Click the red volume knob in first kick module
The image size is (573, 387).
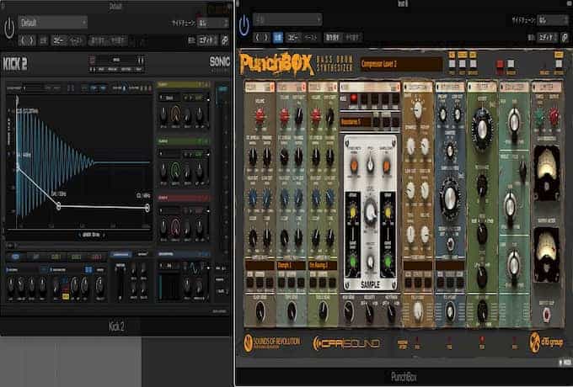point(260,116)
